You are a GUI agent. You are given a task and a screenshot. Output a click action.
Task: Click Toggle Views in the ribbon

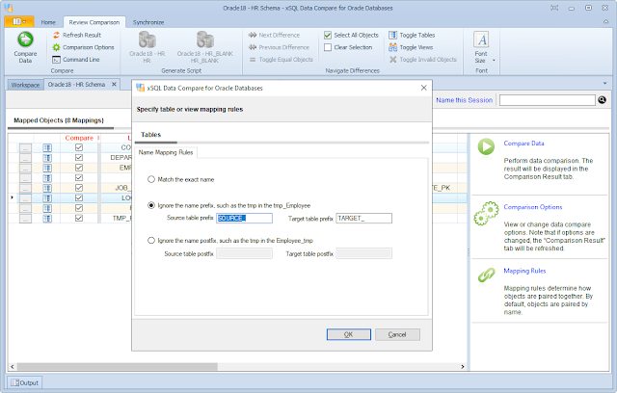(411, 47)
